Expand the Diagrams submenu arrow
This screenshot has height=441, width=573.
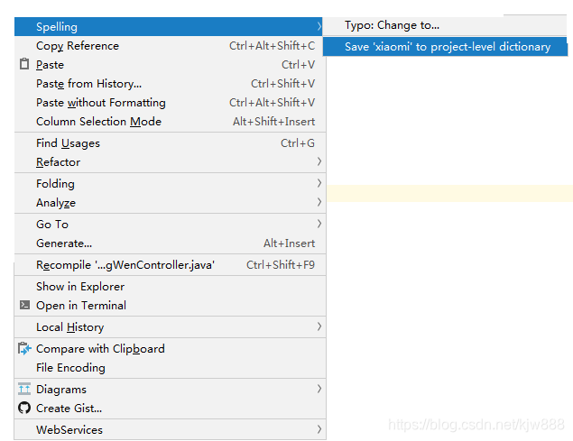pos(319,389)
